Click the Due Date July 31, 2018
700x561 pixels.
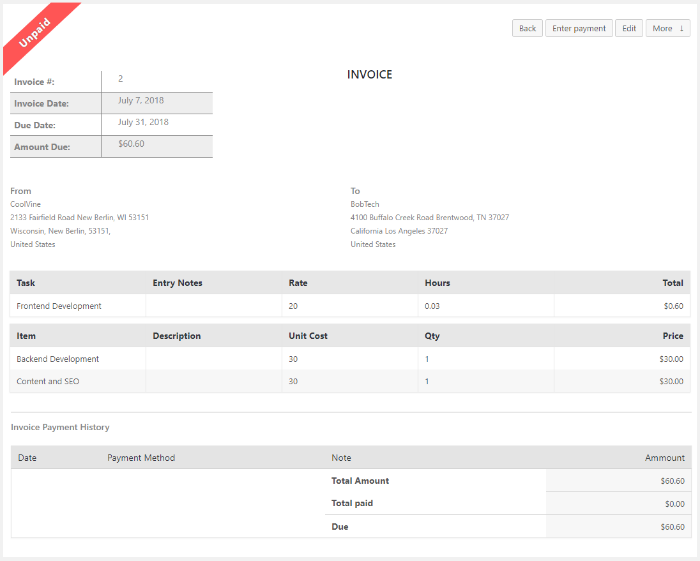tap(143, 123)
